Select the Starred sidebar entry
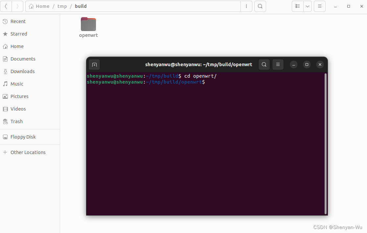Image resolution: width=367 pixels, height=233 pixels. tap(19, 34)
